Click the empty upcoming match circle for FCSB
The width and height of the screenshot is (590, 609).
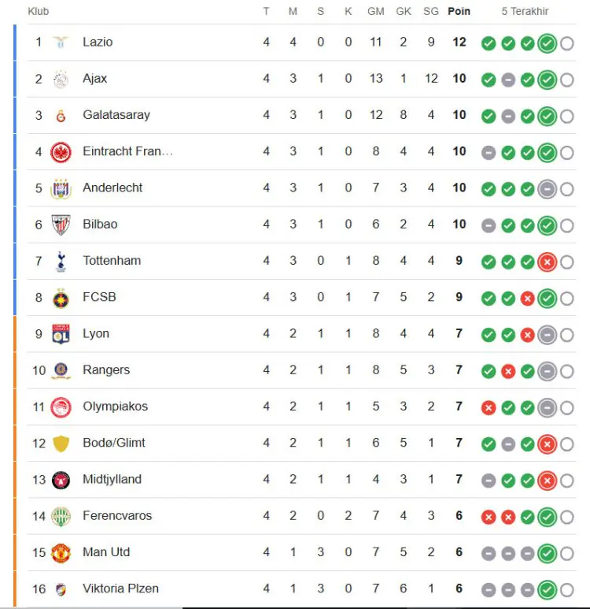coord(566,299)
